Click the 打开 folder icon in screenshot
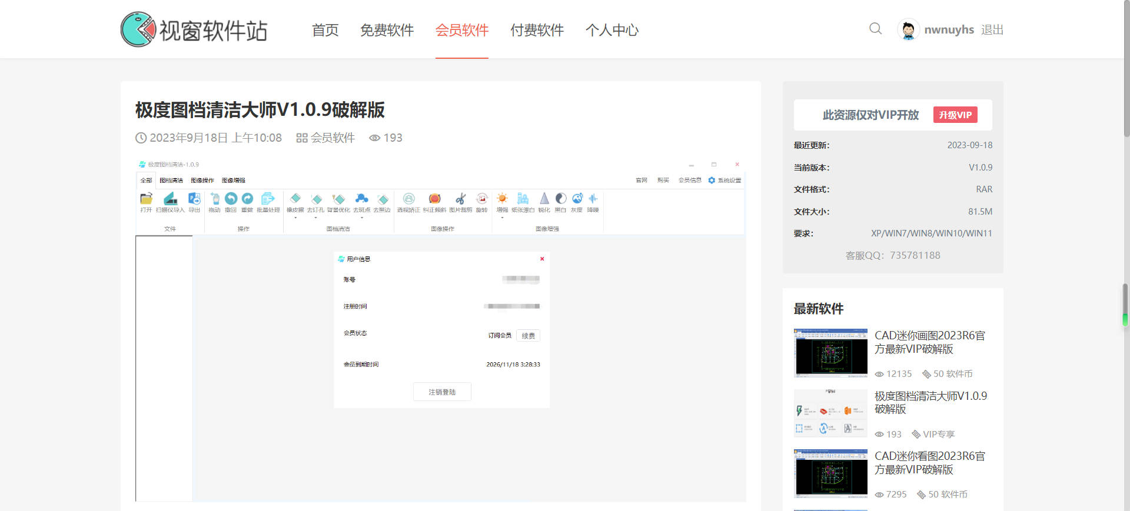 pyautogui.click(x=146, y=198)
